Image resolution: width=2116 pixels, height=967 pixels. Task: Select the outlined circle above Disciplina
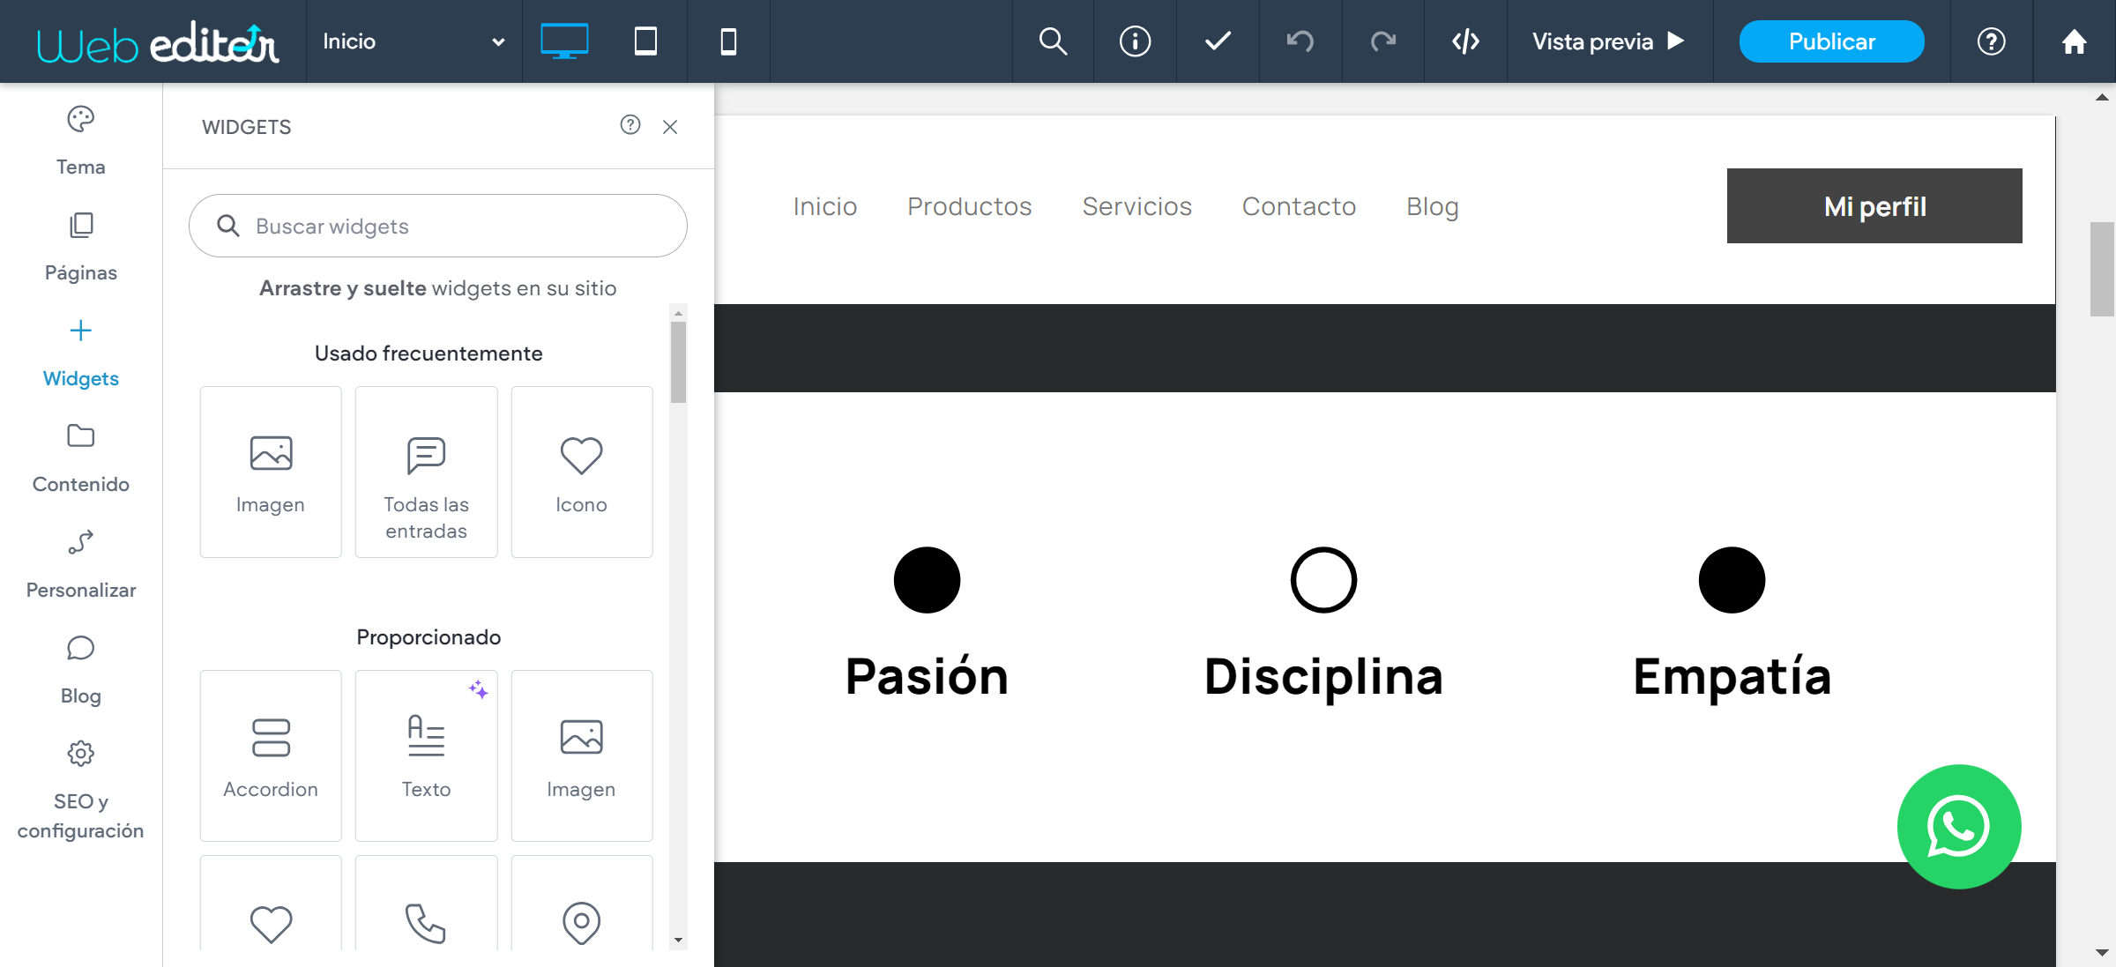point(1323,580)
